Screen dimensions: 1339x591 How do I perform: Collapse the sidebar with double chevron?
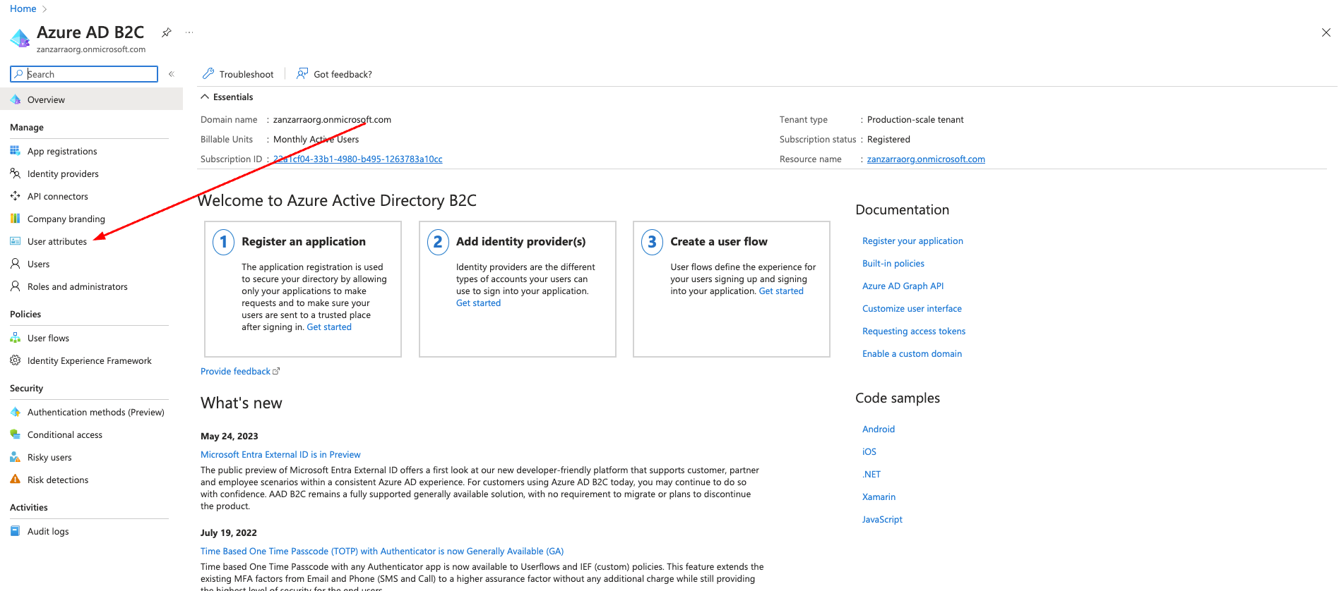pos(171,74)
